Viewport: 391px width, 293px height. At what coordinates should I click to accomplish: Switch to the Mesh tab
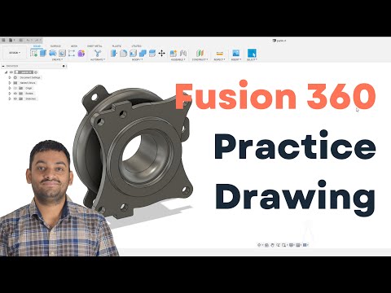74,46
